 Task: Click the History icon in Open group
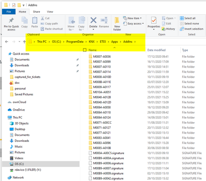coord(163,29)
